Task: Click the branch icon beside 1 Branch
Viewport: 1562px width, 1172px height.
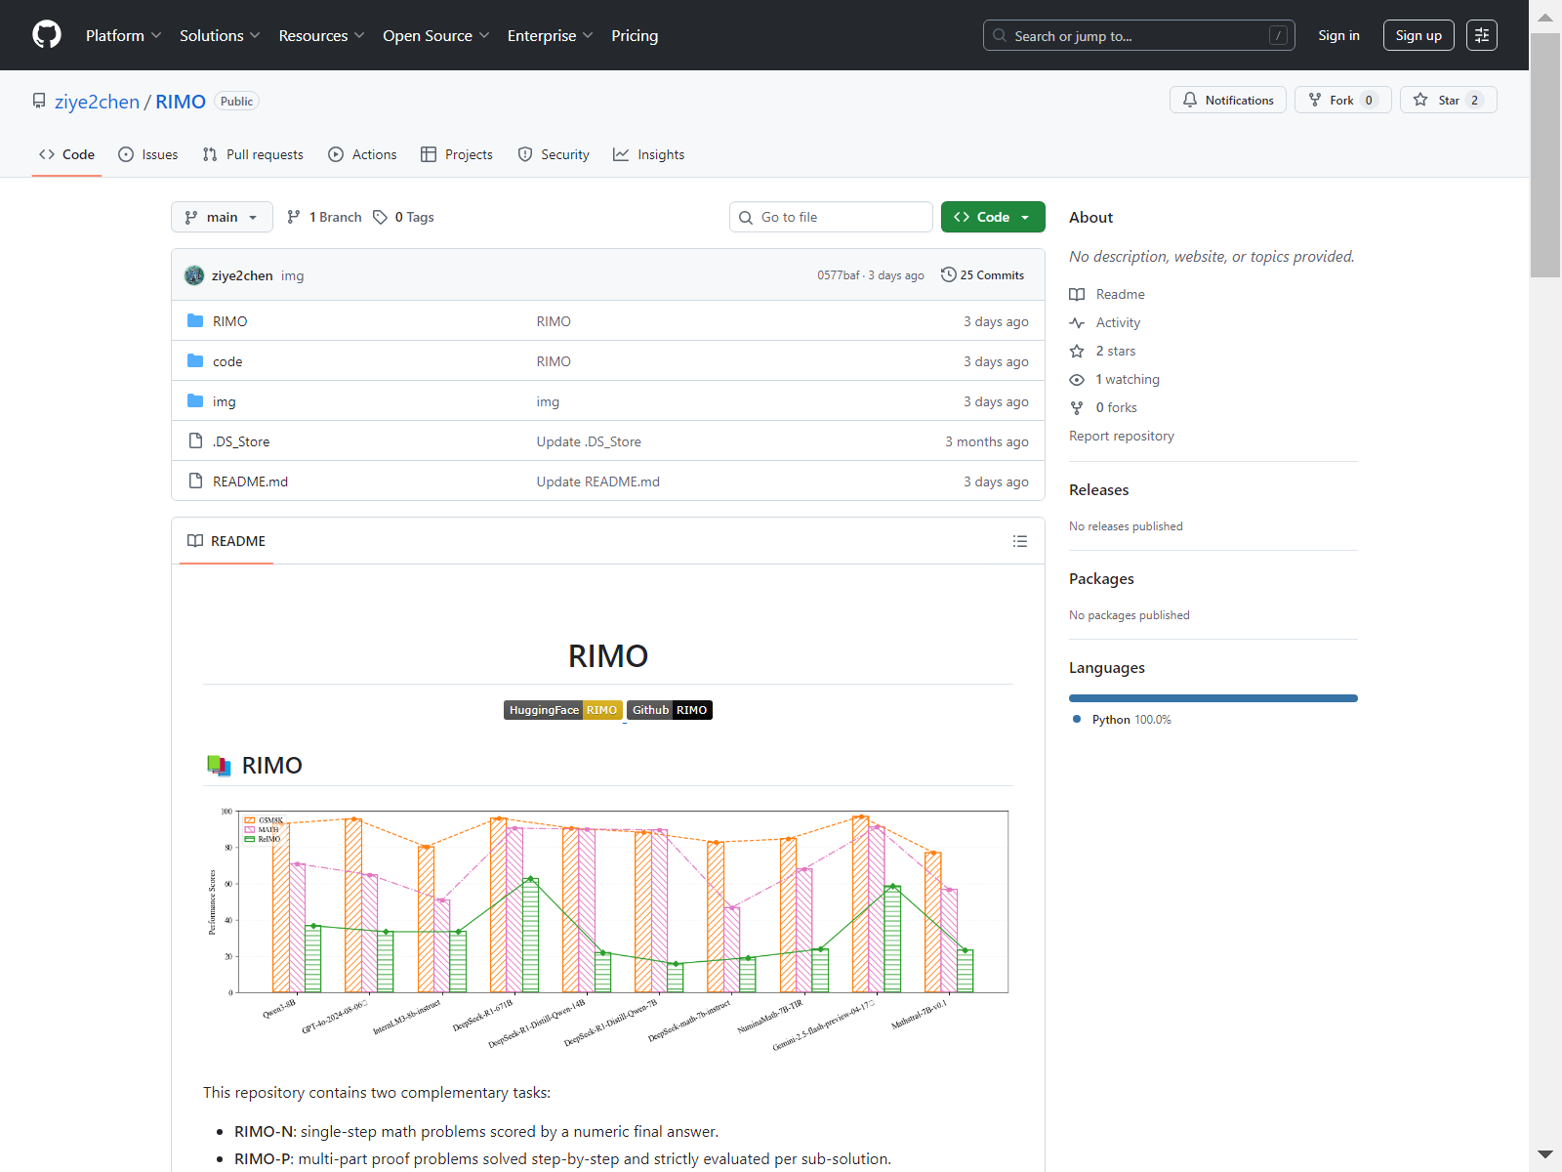Action: click(x=294, y=217)
